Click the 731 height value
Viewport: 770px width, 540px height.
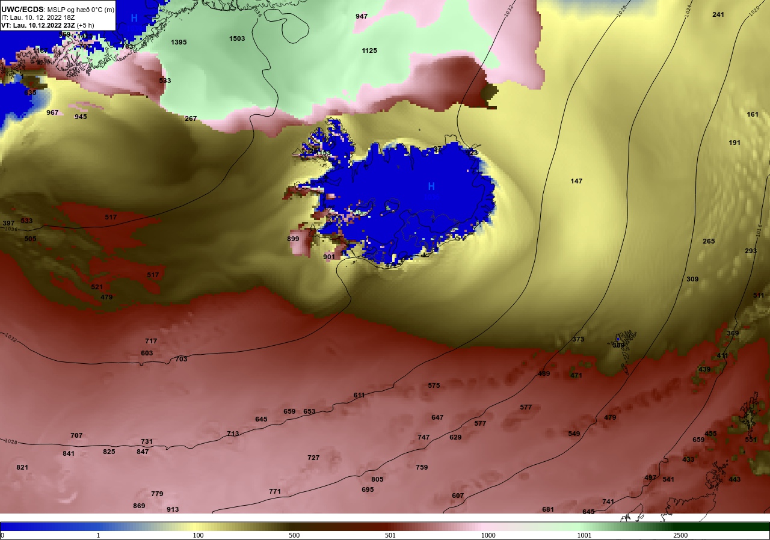[x=147, y=441]
